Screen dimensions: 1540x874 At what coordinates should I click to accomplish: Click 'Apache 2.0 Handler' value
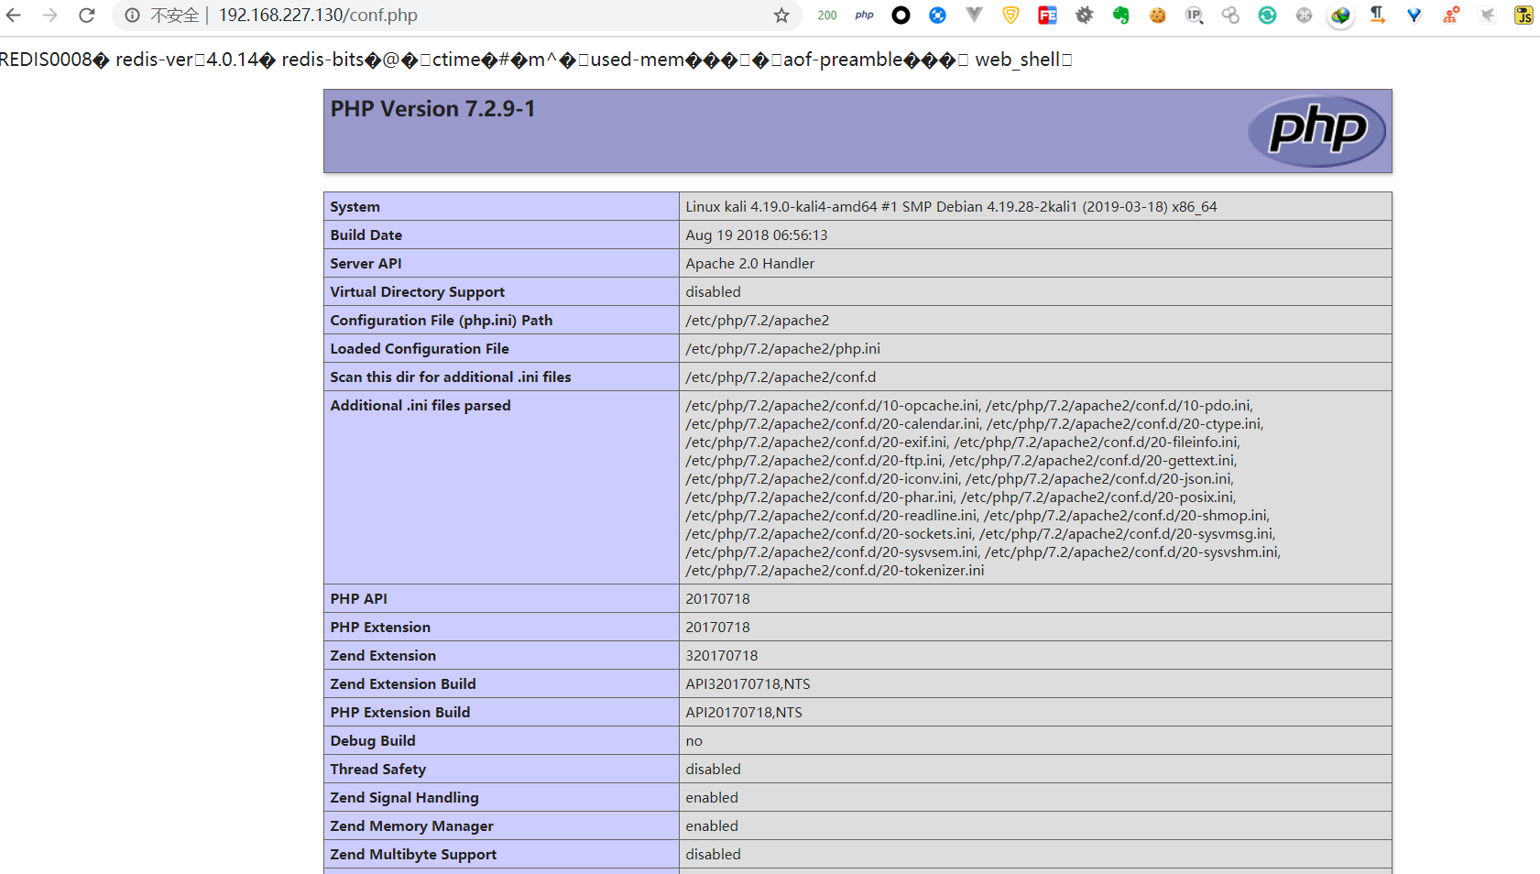tap(749, 264)
